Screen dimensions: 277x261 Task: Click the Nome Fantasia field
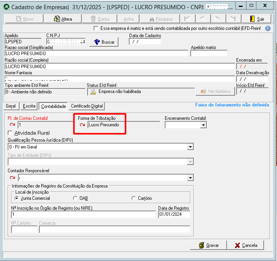pyautogui.click(x=120, y=79)
